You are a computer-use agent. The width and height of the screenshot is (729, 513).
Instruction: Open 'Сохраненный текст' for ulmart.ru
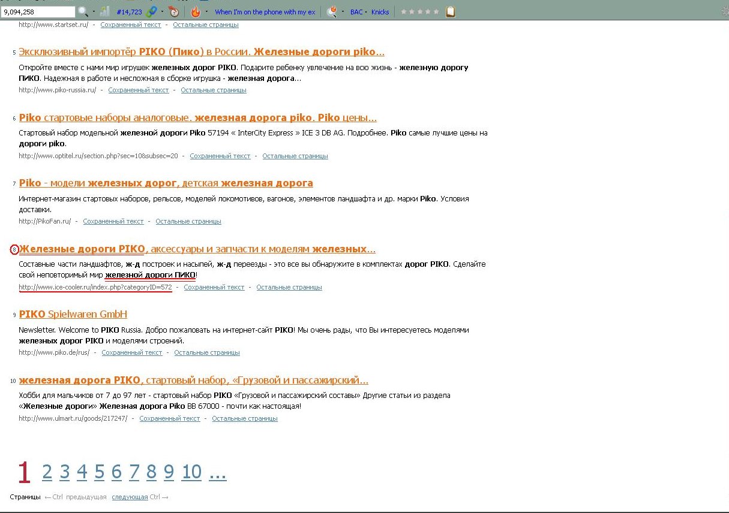click(x=170, y=419)
